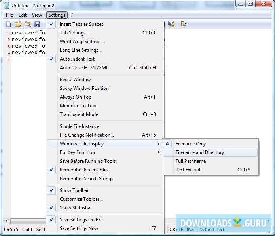275x236 pixels.
Task: Minimize the Notepad2 window
Action: [x=241, y=4]
